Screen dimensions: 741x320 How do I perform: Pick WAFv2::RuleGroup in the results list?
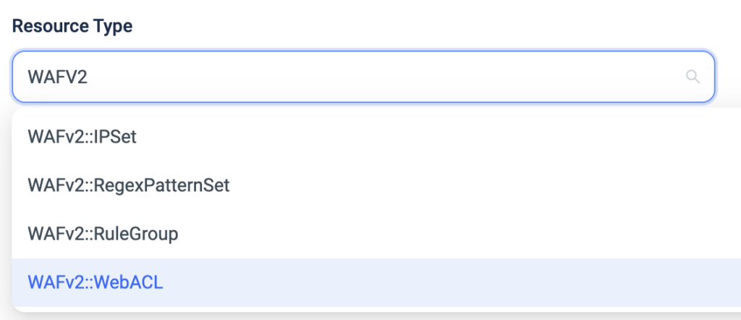(376, 234)
